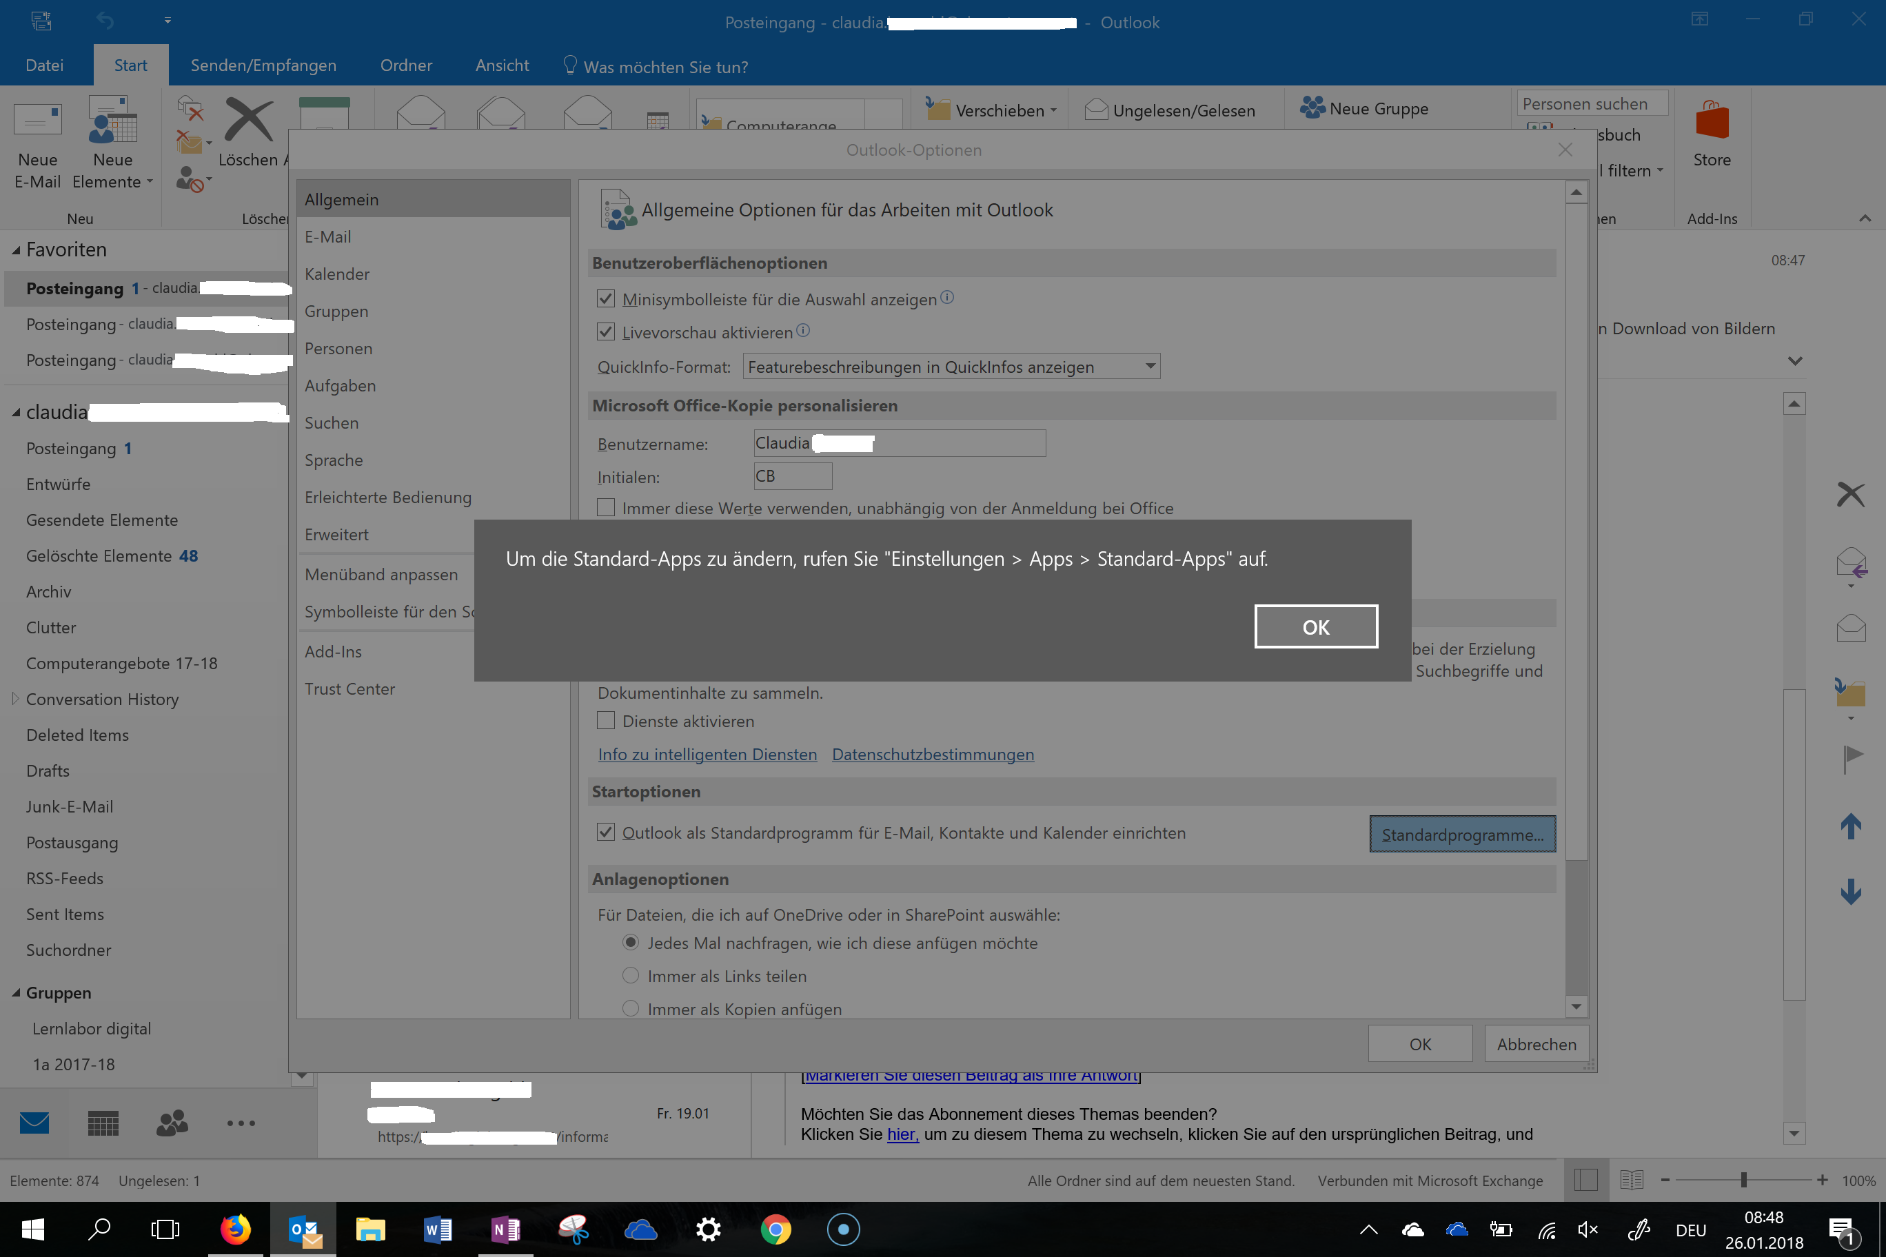The image size is (1886, 1257).
Task: Click the delete X icon in reading pane
Action: click(1851, 495)
